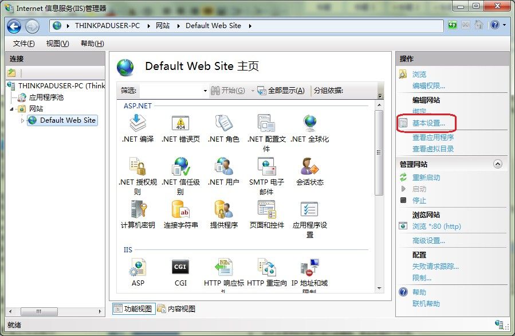Click the 基本设置... link
Image resolution: width=515 pixels, height=336 pixels.
click(x=428, y=123)
